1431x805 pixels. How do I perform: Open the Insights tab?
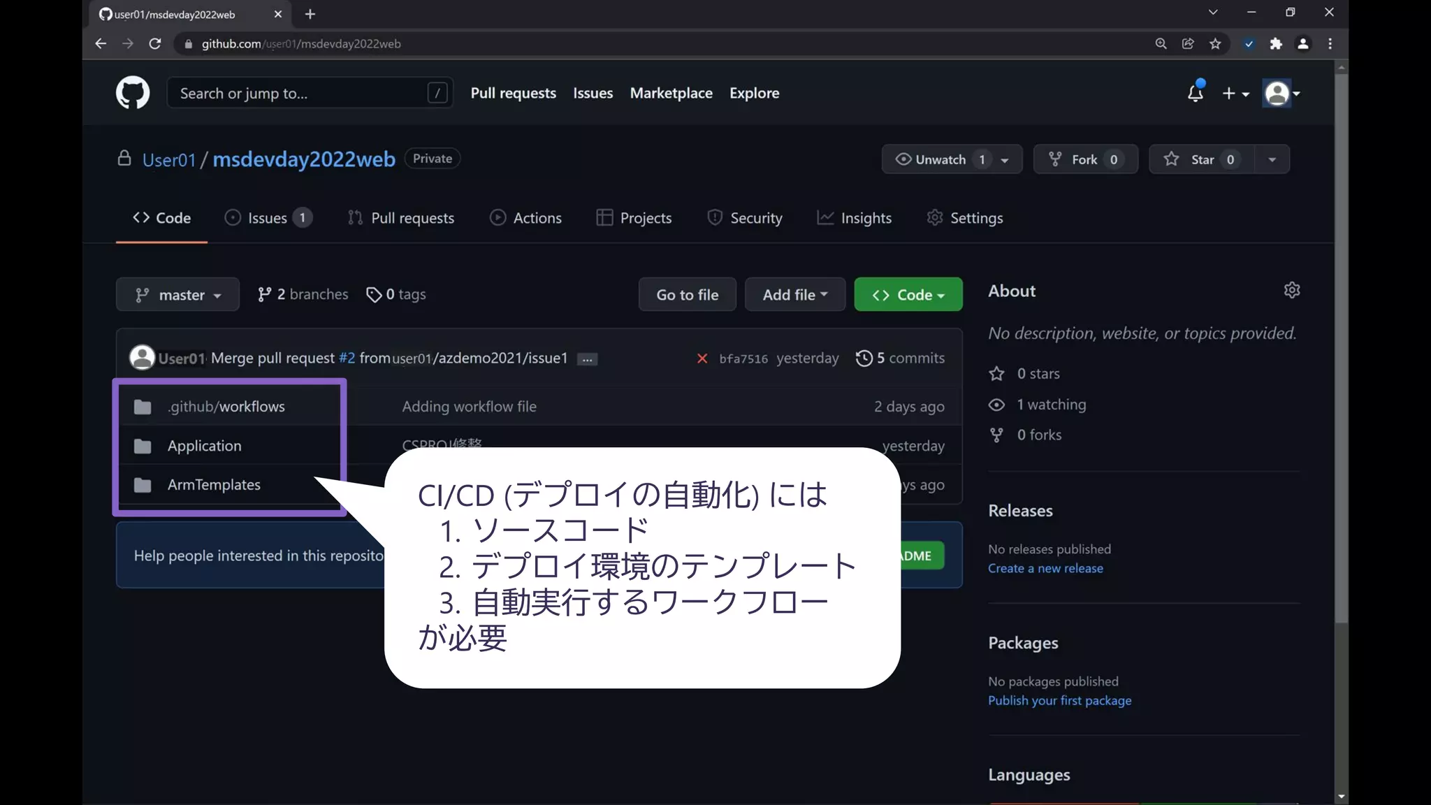pos(855,218)
